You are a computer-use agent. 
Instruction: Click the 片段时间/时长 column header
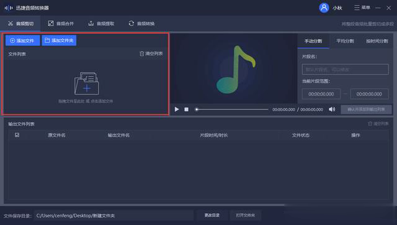(x=213, y=135)
